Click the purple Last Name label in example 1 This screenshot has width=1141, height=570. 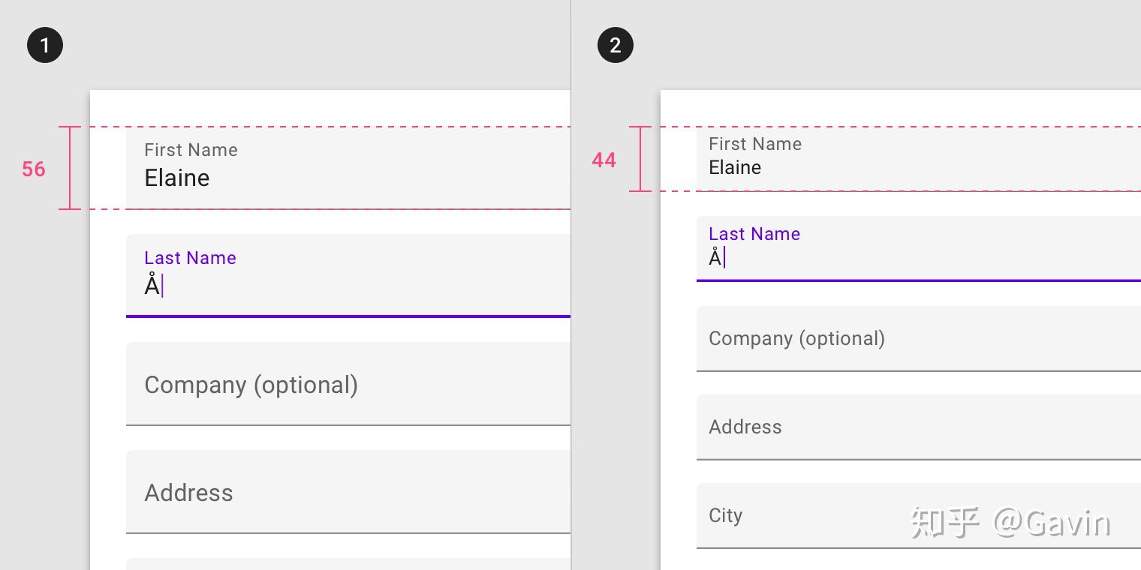tap(190, 258)
